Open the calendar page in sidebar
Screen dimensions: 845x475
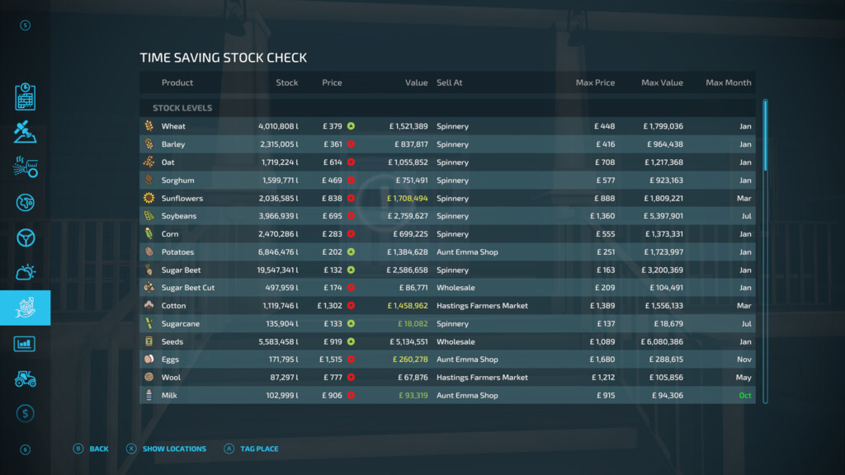tap(26, 96)
